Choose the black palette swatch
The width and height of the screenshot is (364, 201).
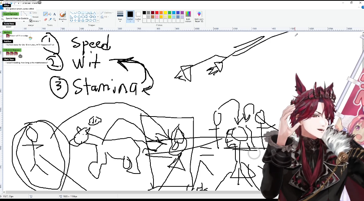[x=144, y=13]
